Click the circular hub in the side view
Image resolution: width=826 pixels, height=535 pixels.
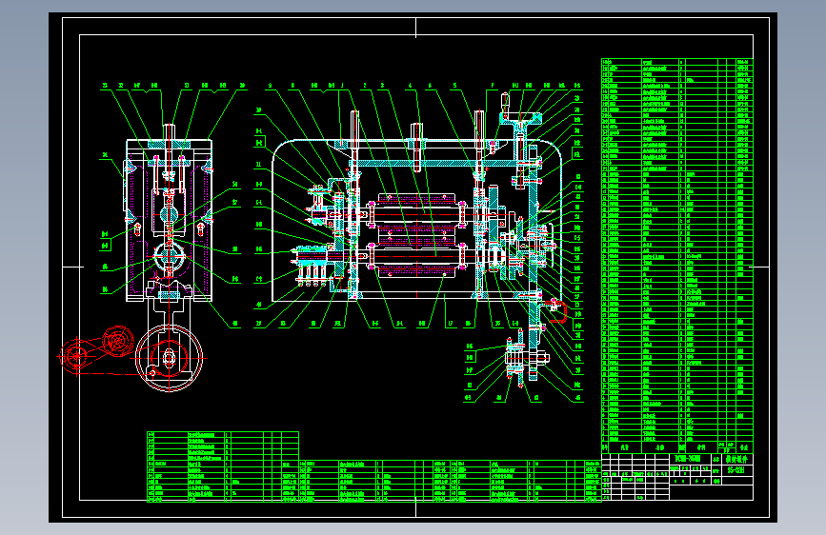(169, 257)
